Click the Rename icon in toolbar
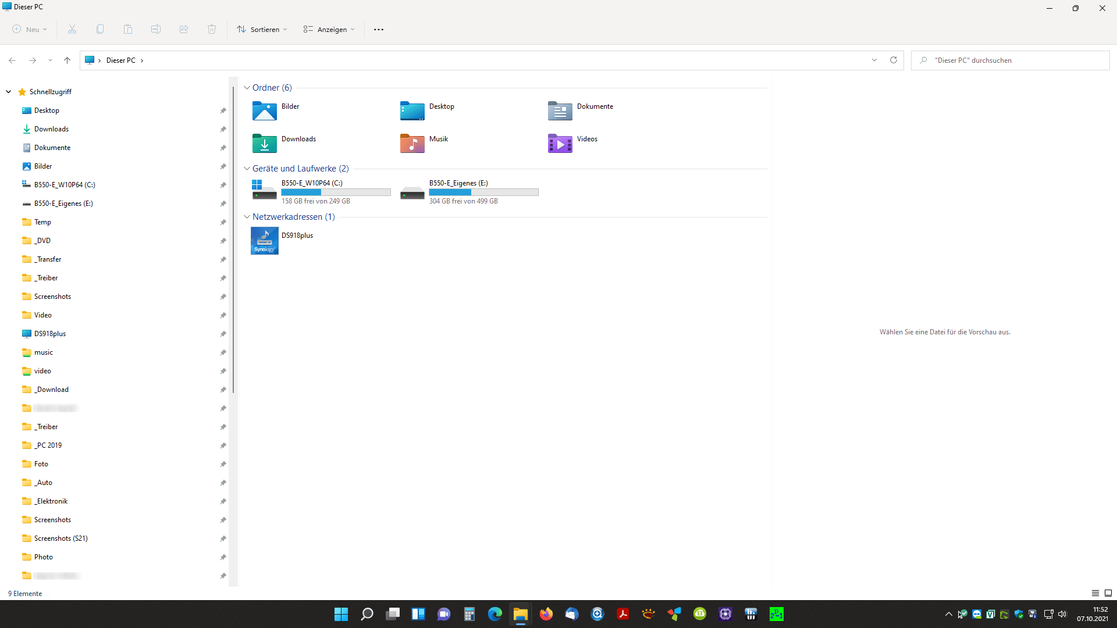This screenshot has width=1117, height=628. (x=156, y=29)
